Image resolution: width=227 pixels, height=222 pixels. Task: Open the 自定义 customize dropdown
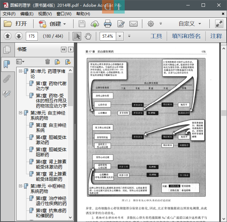coord(190,24)
